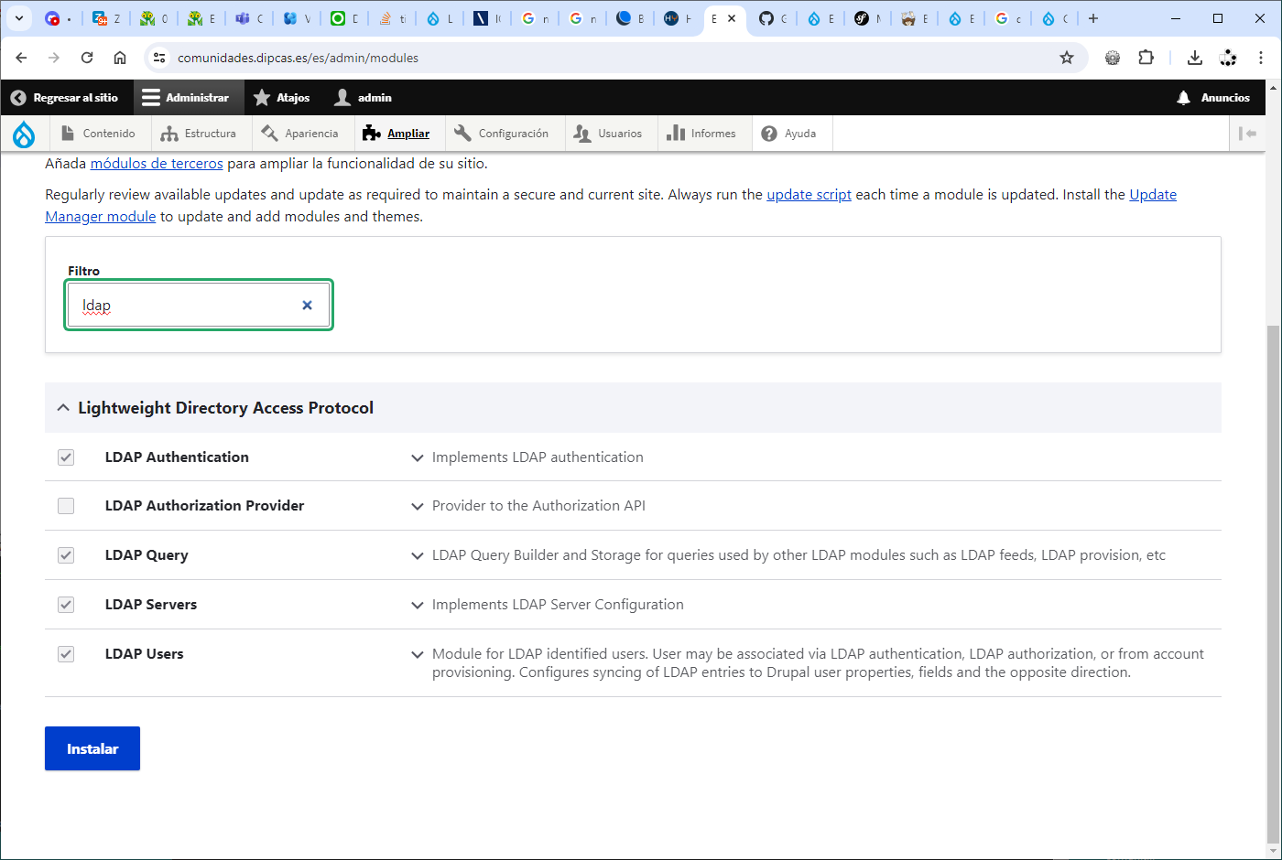The height and width of the screenshot is (860, 1282).
Task: Expand LDAP Query description chevron
Action: (x=418, y=555)
